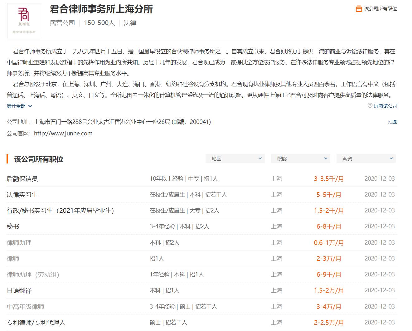Open the 律师 job listing with 2-3万/月
The image size is (412, 331).
click(x=13, y=259)
